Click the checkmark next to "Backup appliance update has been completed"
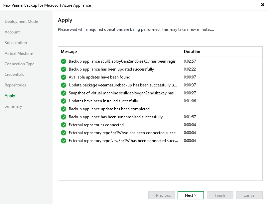 64,109
